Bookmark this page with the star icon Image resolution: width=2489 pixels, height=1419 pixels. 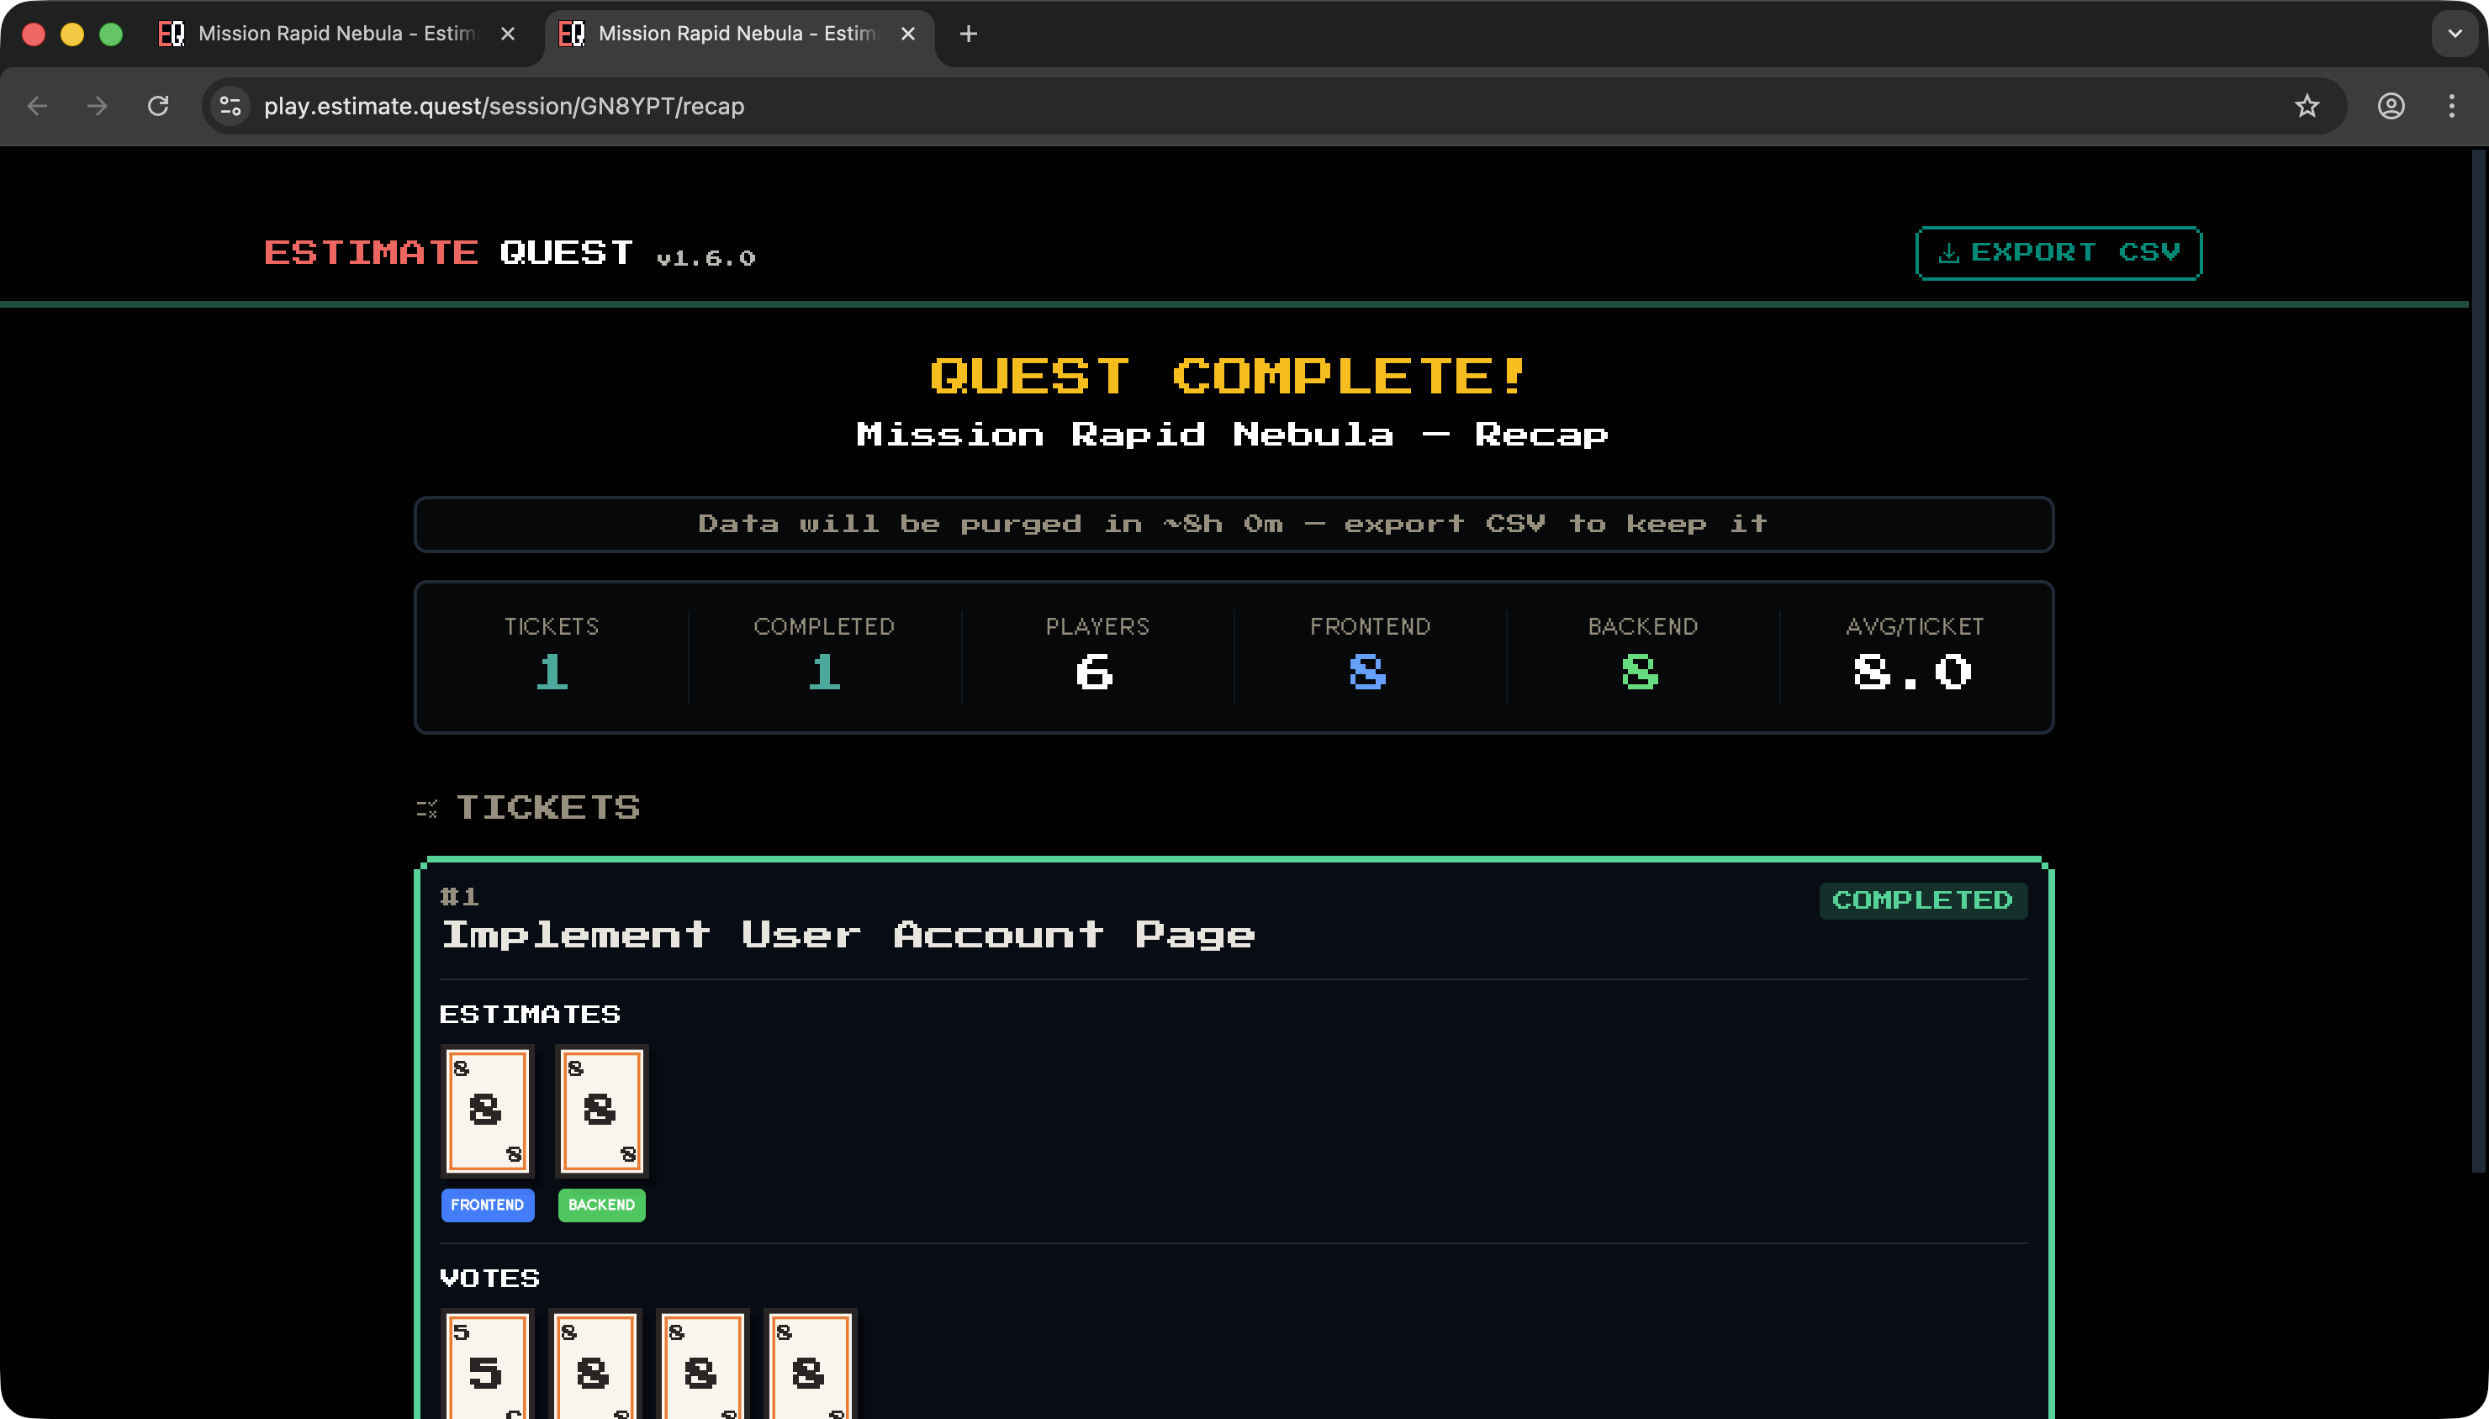point(2306,106)
